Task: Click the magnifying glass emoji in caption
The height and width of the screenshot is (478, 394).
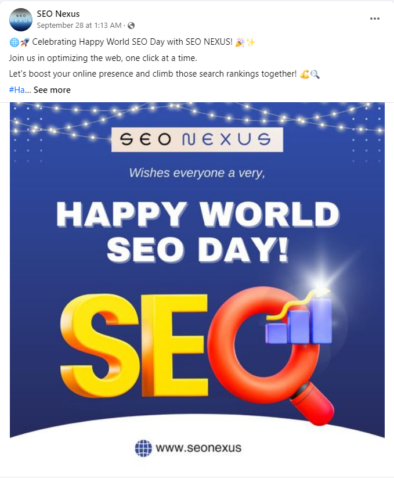Action: pos(315,74)
